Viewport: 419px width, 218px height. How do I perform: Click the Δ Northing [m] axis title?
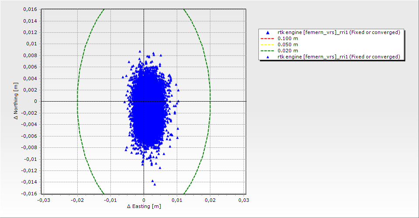[x=17, y=102]
